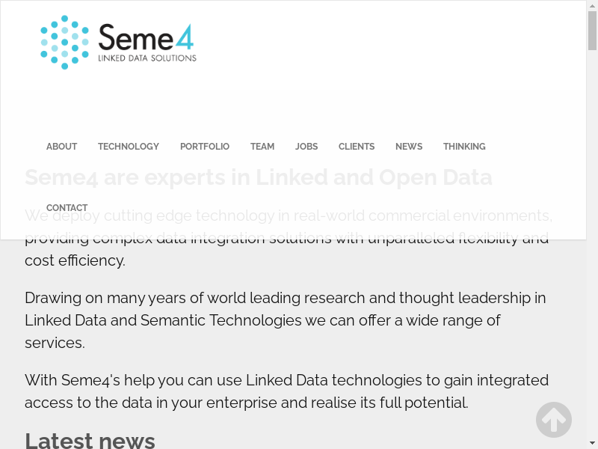Viewport: 598px width, 449px height.
Task: Click the scrollbar up arrow
Action: 592,6
